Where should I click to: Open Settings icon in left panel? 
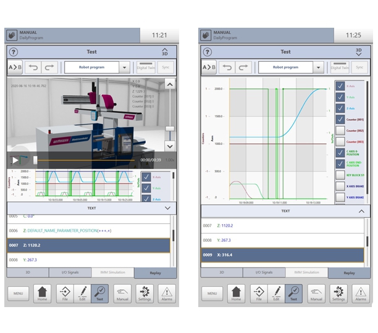145,294
